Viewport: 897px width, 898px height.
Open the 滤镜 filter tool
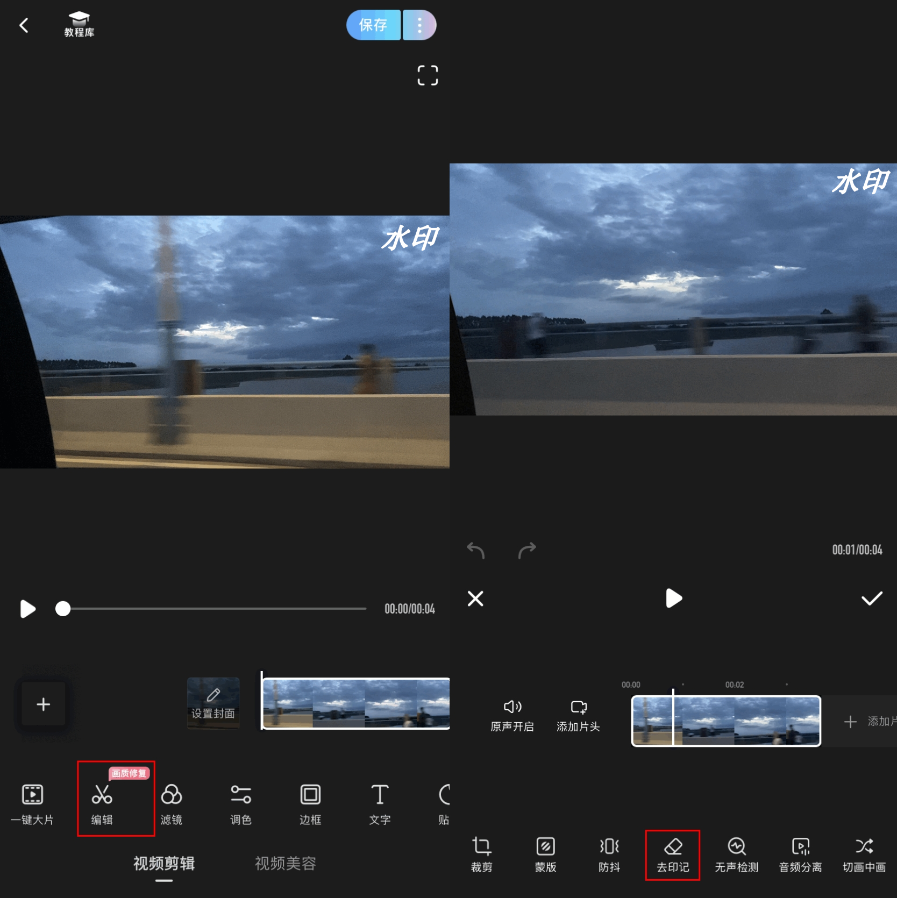(172, 804)
